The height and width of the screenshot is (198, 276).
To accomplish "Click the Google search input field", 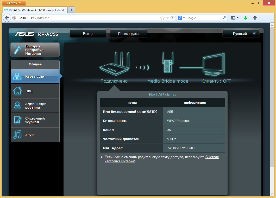I will tap(204, 18).
